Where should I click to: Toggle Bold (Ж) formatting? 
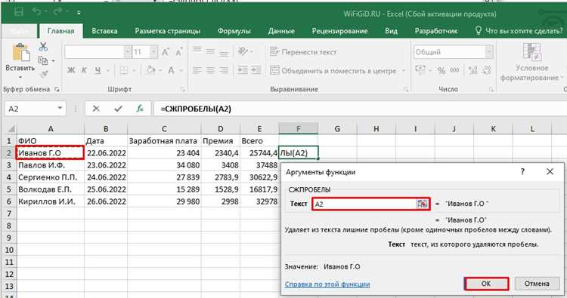tap(71, 70)
